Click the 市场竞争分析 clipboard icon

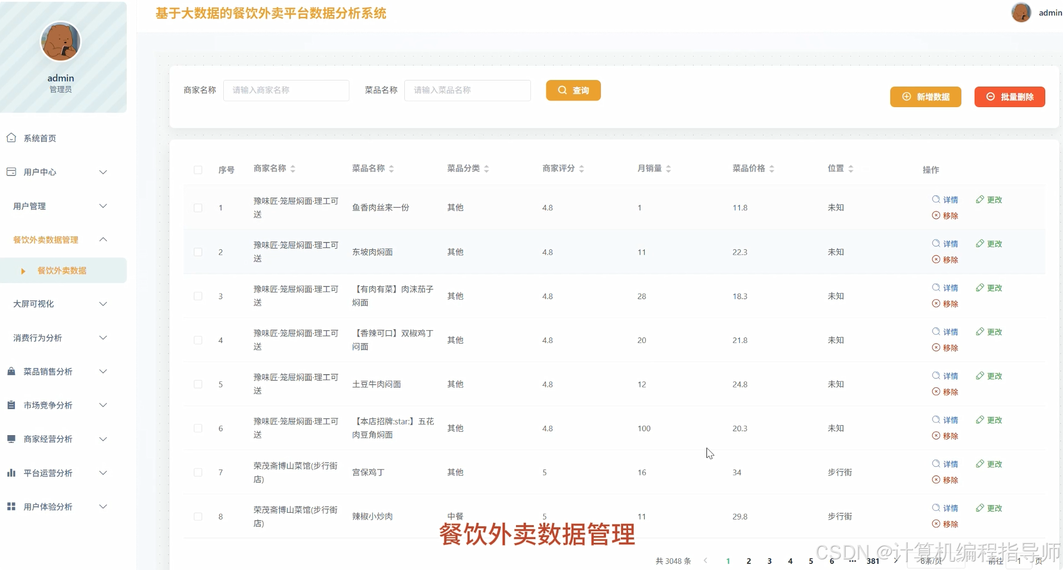[x=11, y=405]
